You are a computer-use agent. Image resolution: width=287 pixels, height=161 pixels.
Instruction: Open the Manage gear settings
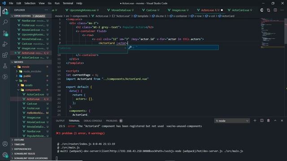[x=5, y=155]
